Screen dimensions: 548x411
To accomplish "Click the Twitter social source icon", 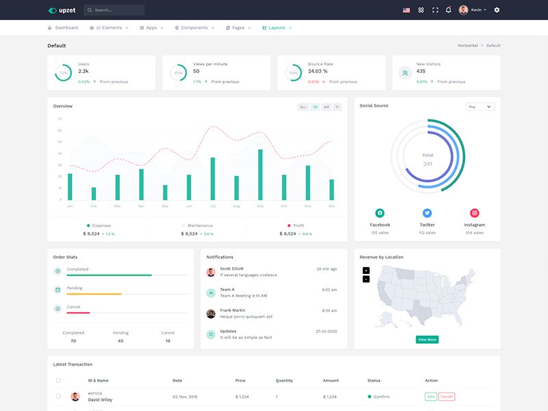I will coord(427,213).
